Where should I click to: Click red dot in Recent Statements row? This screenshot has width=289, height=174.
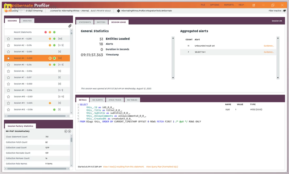[45, 32]
